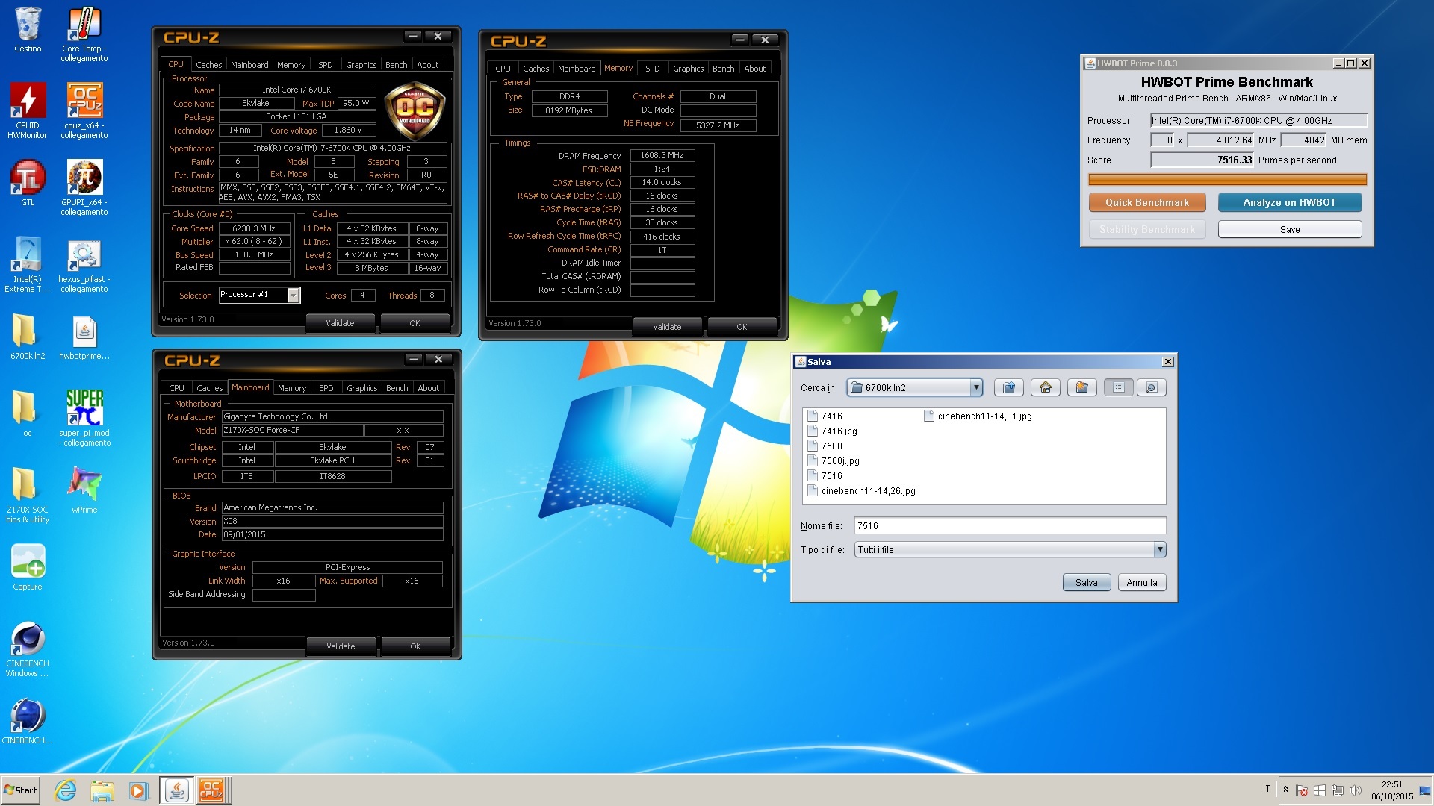Select file cinebench11-14,26.jpg
This screenshot has width=1434, height=806.
[861, 491]
